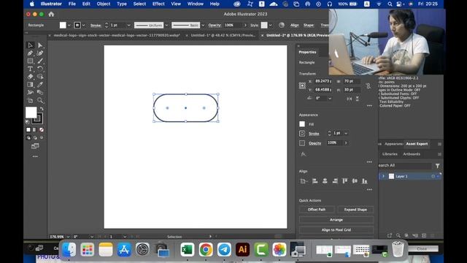Open Edit Toolbar three dots
The image size is (467, 263).
[35, 156]
